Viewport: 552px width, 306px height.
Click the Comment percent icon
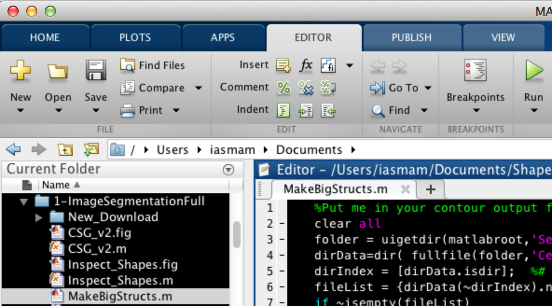tap(283, 88)
